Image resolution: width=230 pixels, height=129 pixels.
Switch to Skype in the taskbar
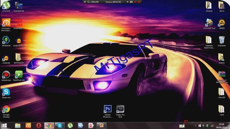60,125
